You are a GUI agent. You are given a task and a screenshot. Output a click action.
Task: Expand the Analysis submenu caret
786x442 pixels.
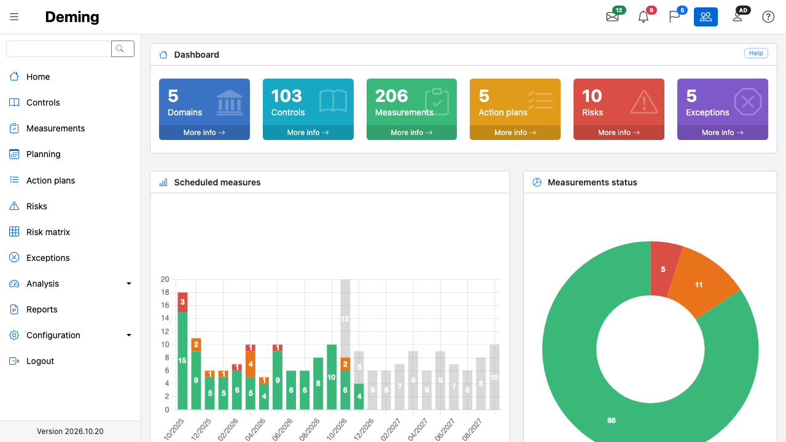(x=129, y=284)
